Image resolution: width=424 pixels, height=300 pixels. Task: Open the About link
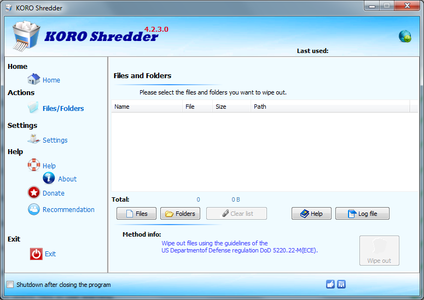point(67,179)
